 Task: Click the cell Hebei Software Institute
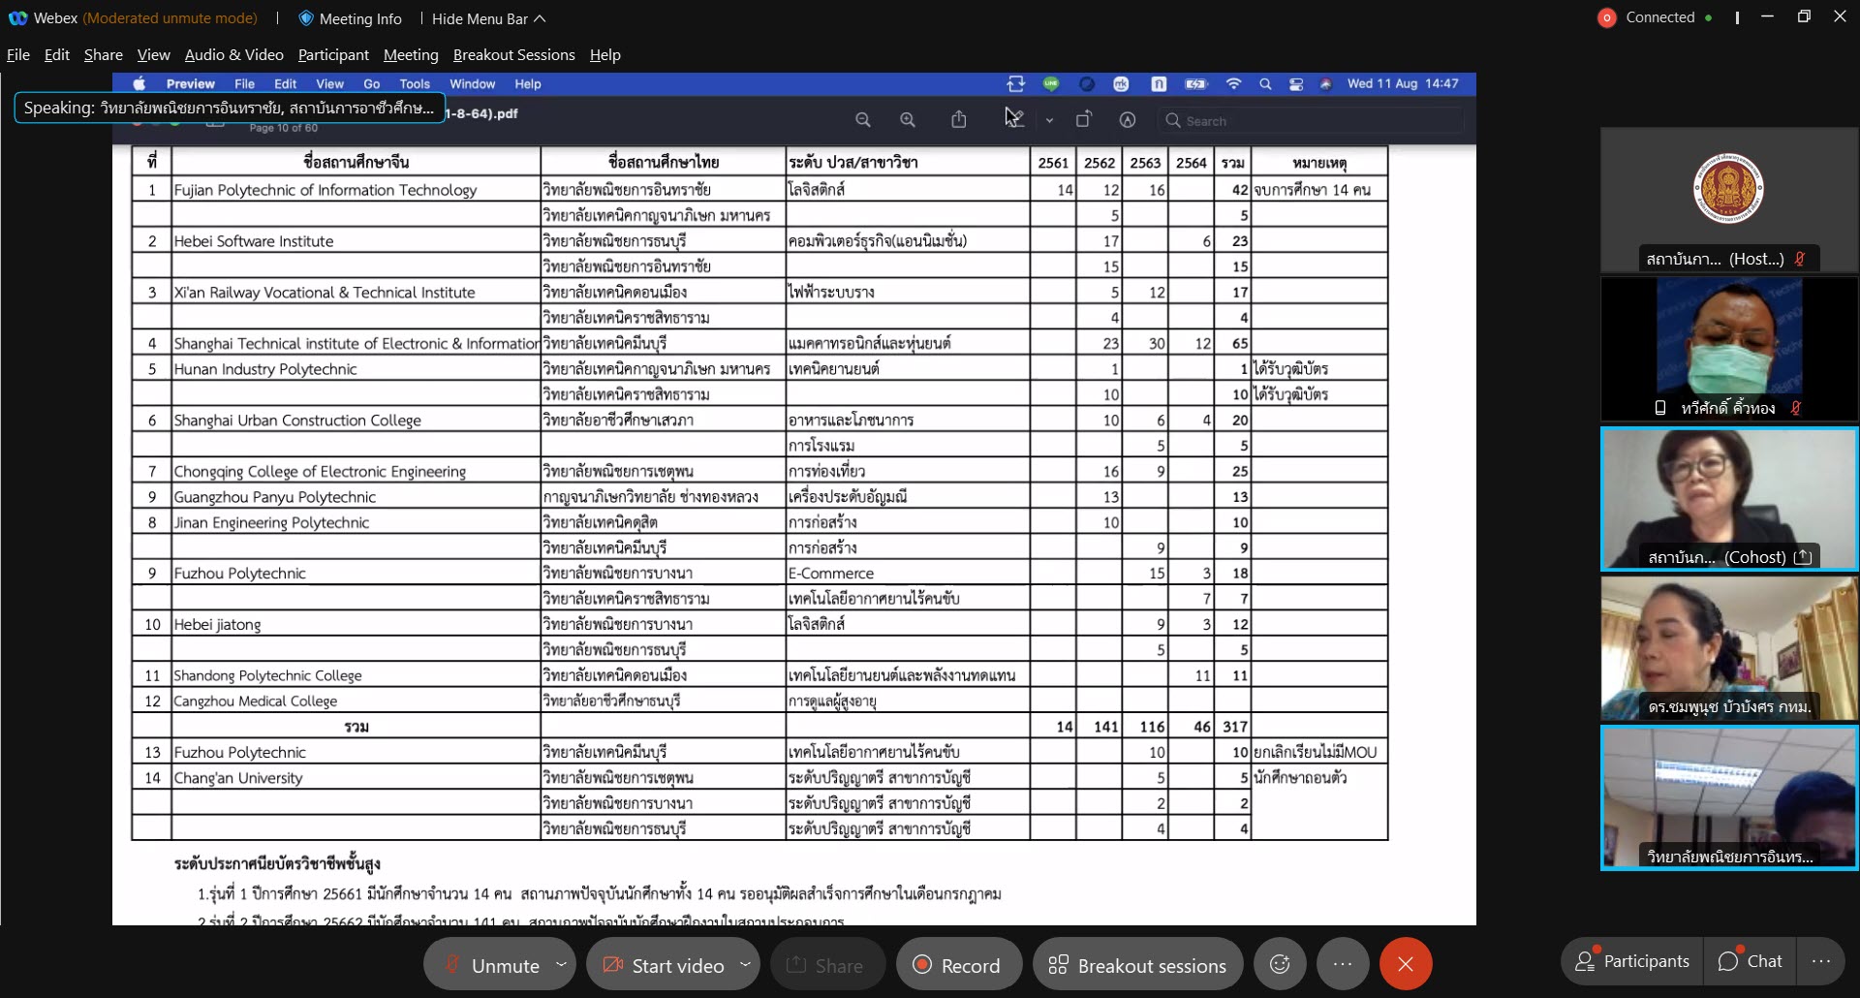click(x=356, y=241)
